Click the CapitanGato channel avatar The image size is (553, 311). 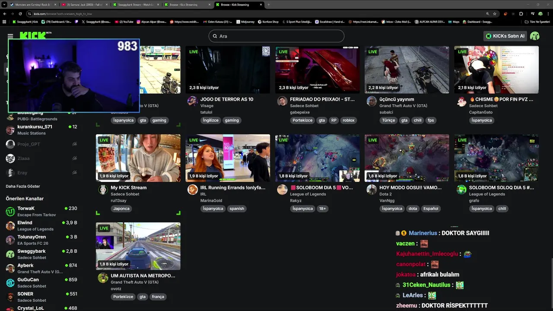[461, 102]
